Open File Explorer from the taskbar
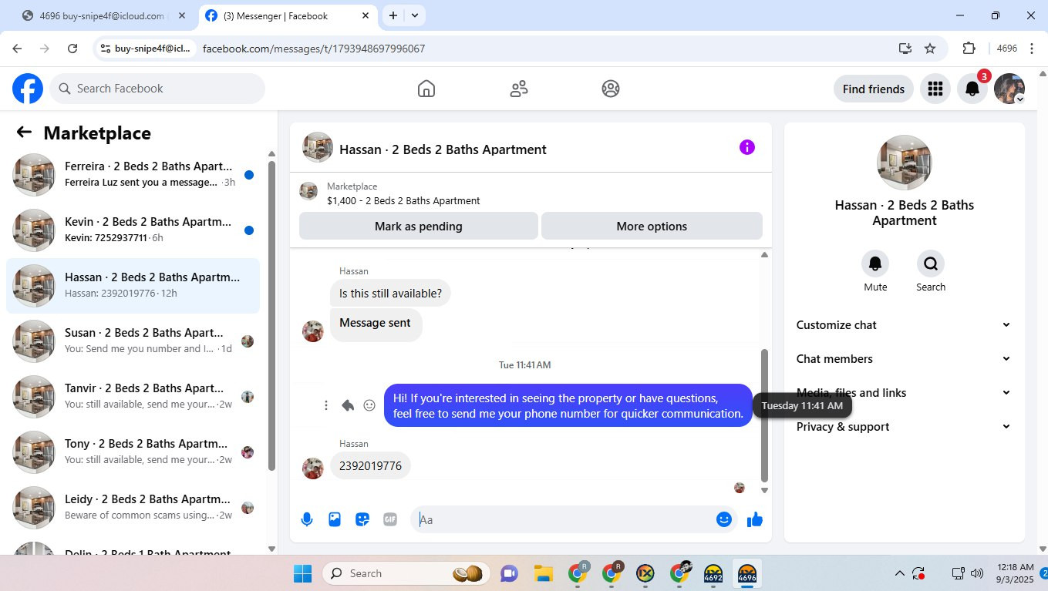 [x=544, y=574]
